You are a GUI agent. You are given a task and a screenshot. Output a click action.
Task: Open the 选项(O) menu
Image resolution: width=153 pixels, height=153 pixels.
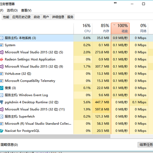(x=12, y=10)
